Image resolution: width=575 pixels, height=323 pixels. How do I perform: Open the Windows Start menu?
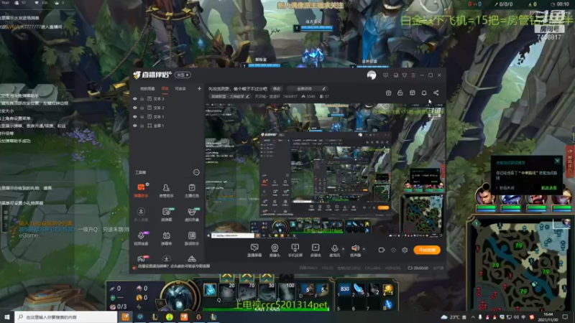(7, 317)
